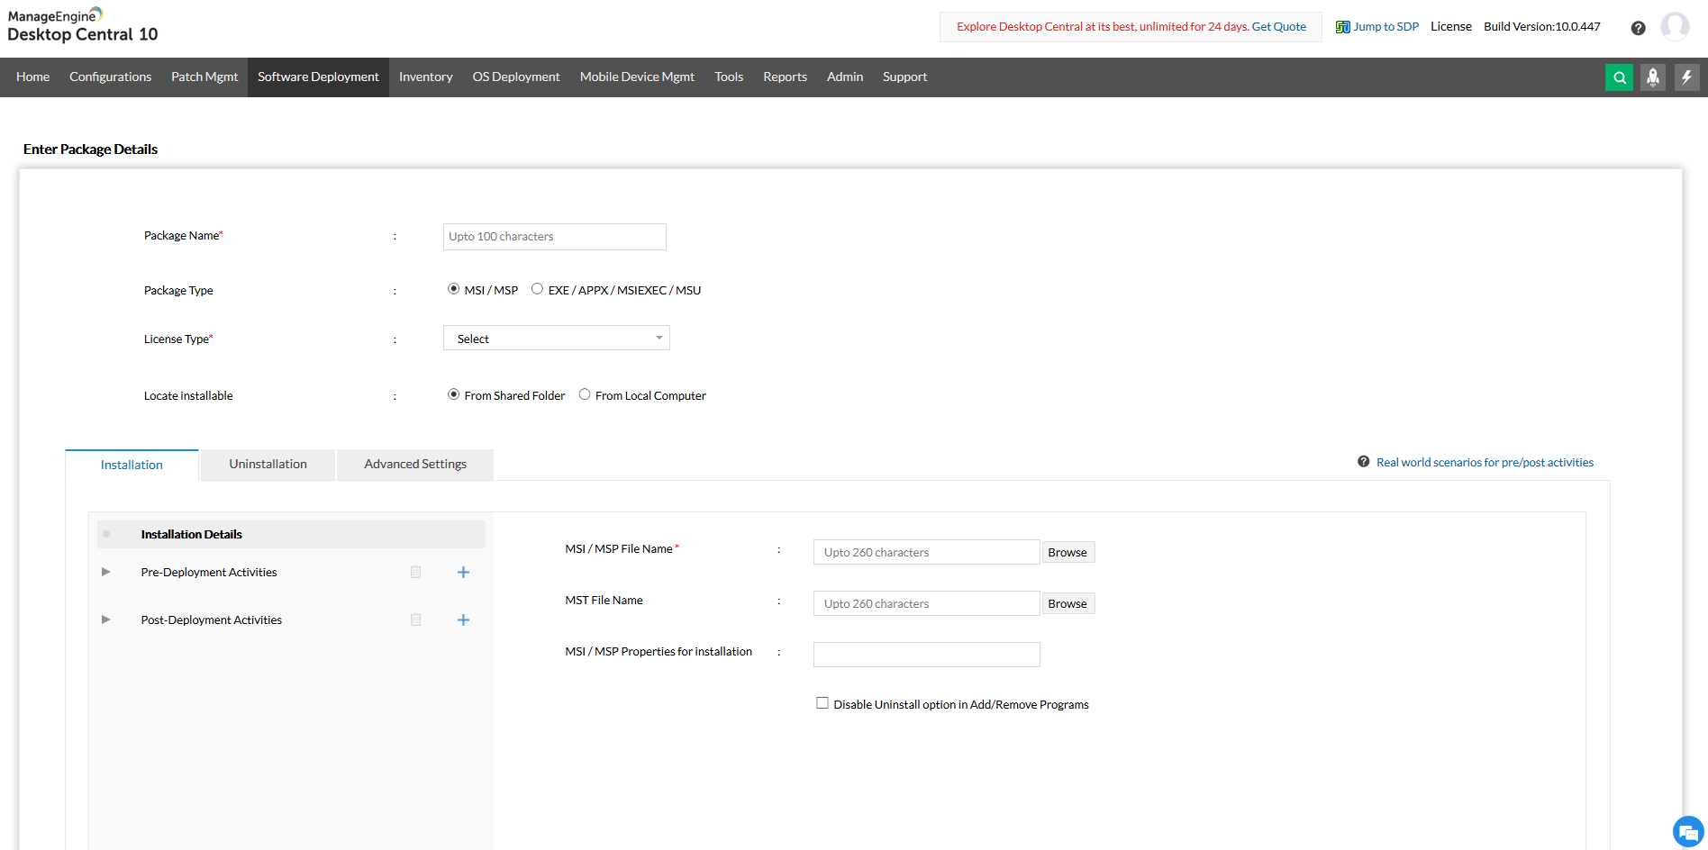
Task: Open help via the question mark icon
Action: (x=1638, y=28)
